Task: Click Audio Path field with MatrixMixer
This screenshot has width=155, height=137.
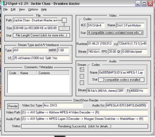Action: [x=84, y=119]
